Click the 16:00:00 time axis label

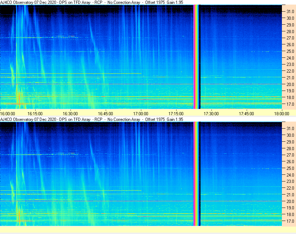point(7,114)
